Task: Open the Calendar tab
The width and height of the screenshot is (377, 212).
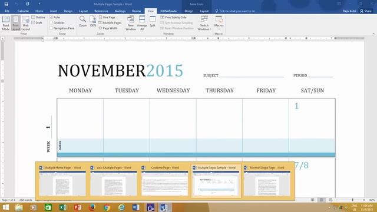Action: coord(23,11)
